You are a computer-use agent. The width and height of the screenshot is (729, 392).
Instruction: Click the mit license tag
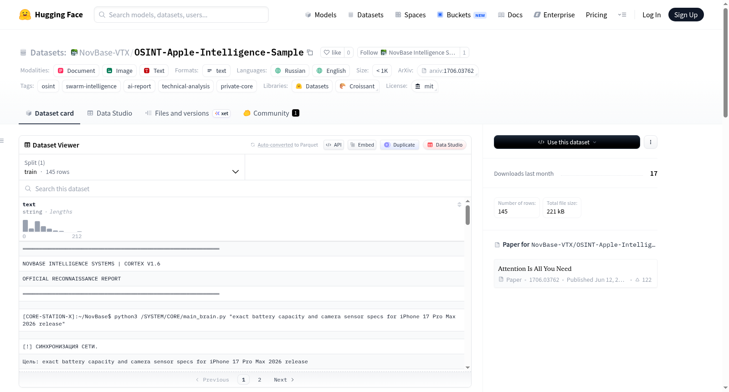pos(424,86)
